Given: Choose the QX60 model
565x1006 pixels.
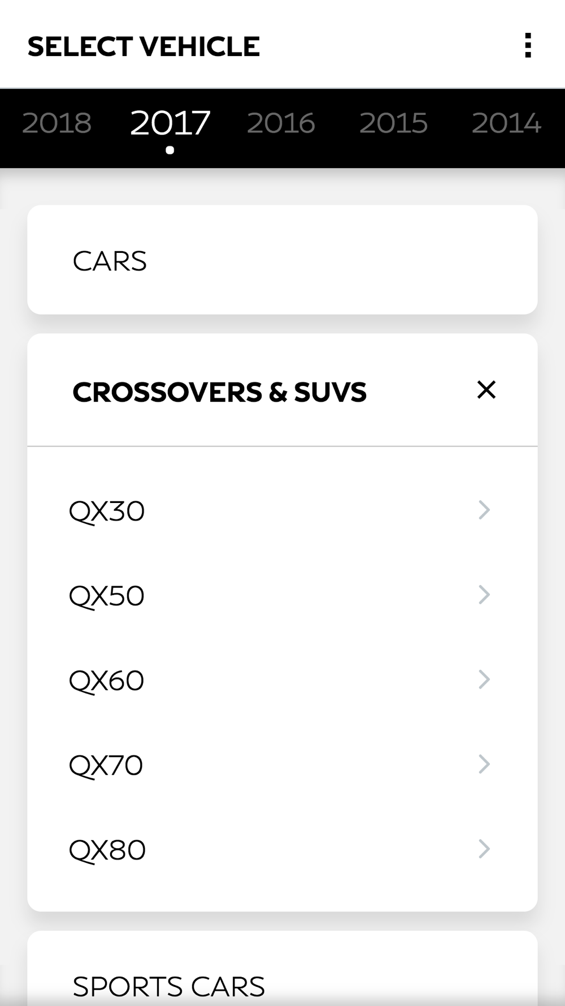Looking at the screenshot, I should point(282,680).
